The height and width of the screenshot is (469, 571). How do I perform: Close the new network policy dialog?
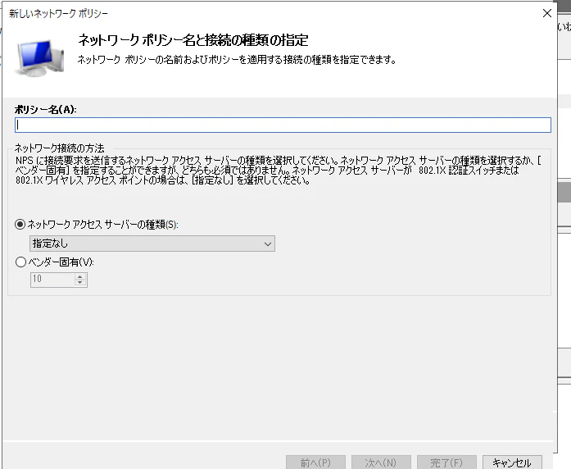pyautogui.click(x=547, y=13)
